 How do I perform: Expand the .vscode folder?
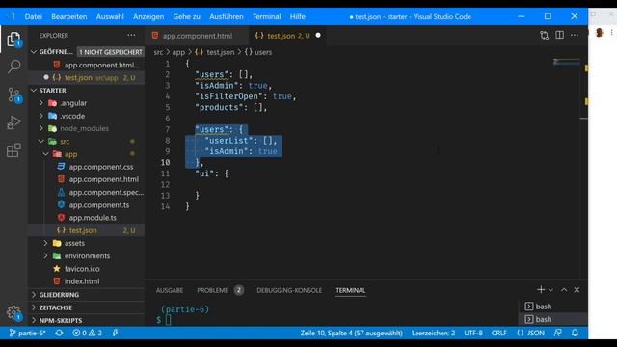coord(40,116)
